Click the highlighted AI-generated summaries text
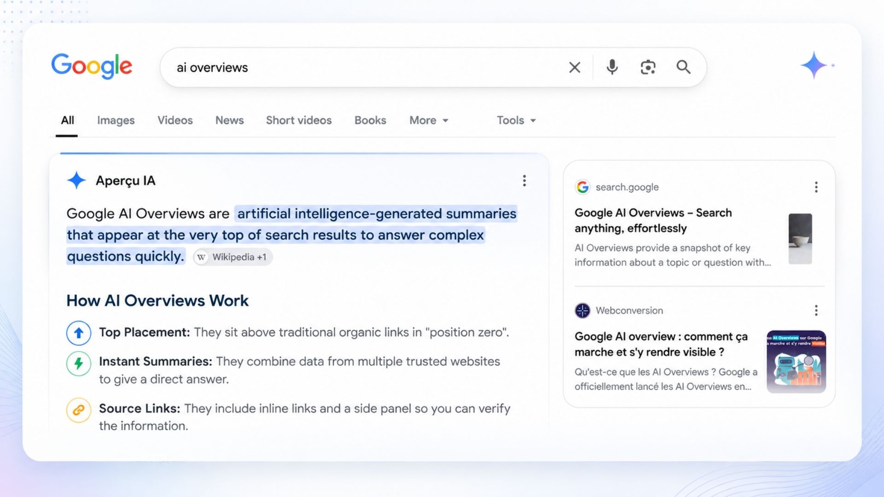This screenshot has width=884, height=497. 291,235
